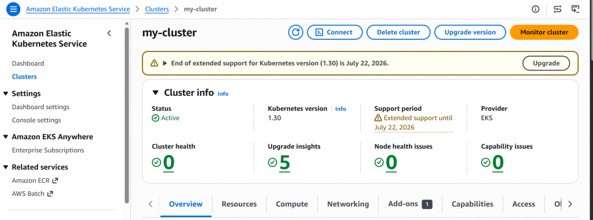Click the Upgrade version button
The width and height of the screenshot is (593, 220).
click(470, 32)
